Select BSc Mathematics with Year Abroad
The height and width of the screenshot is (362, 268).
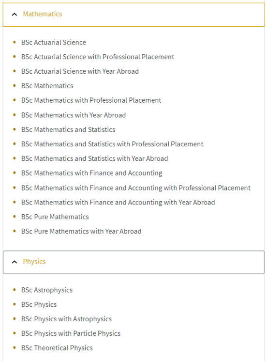coord(74,115)
